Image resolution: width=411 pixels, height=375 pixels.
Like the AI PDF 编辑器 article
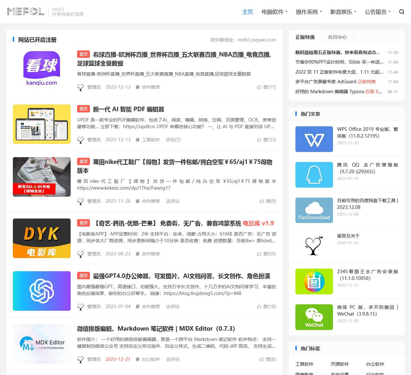267,140
